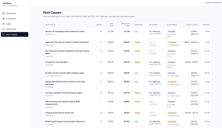Screen dimensions: 222x128
Task: Click $893K weighted ACV value
Action: click(x=127, y=42)
